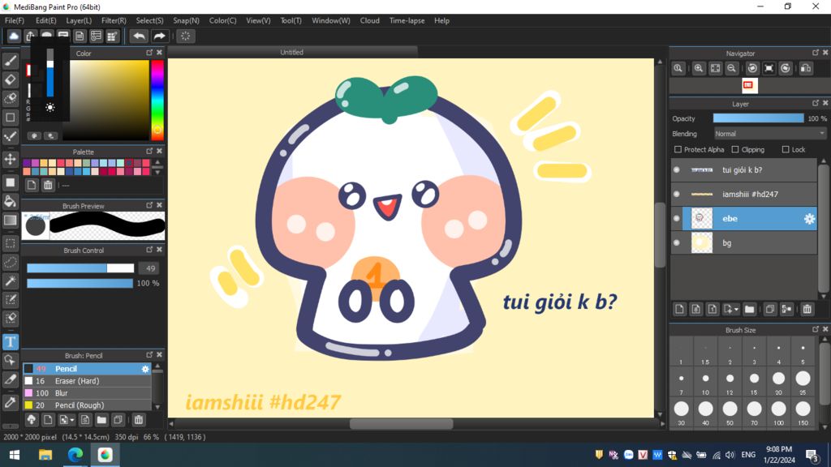
Task: Adjust the layer Opacity slider
Action: (x=758, y=118)
